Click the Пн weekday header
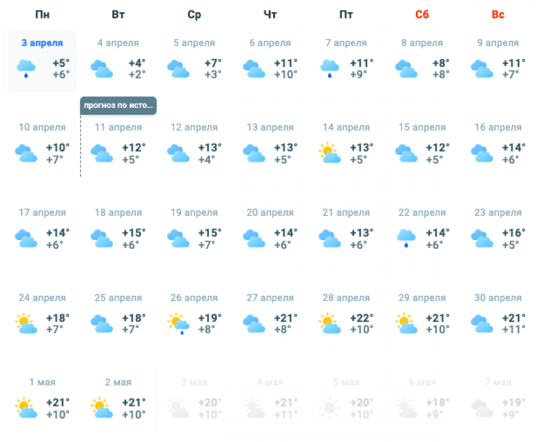543x442 pixels. pos(42,14)
